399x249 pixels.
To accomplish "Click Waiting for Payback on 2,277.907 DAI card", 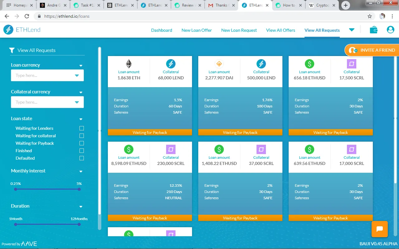I will pyautogui.click(x=240, y=132).
